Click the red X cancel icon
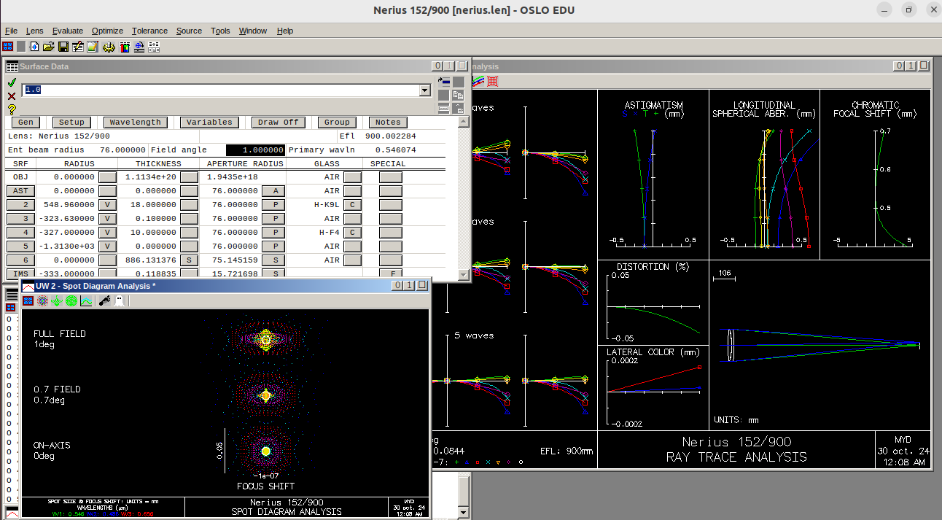 pos(12,96)
